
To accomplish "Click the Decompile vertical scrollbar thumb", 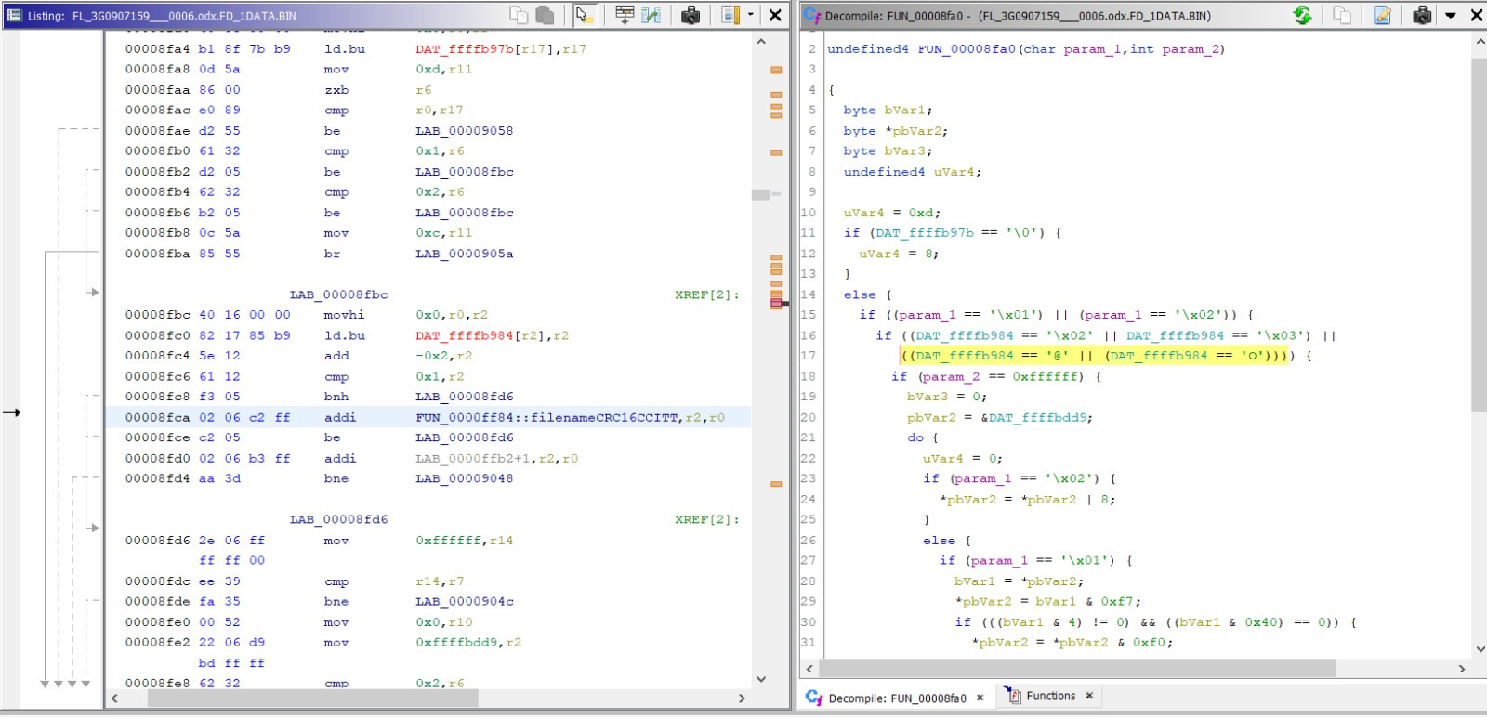I will pos(1479,234).
